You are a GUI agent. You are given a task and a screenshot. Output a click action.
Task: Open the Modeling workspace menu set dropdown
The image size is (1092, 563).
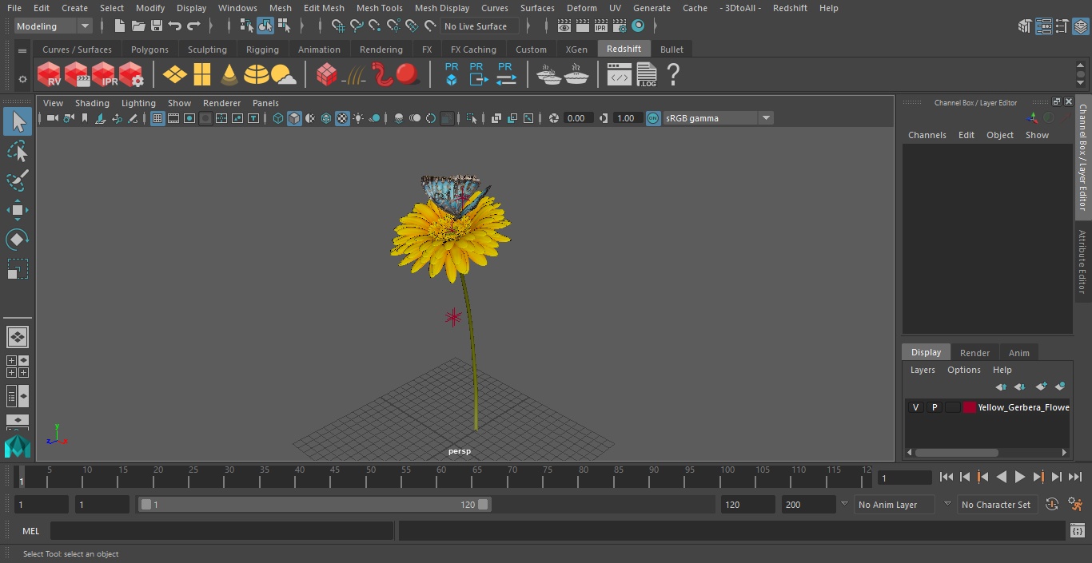[x=54, y=26]
